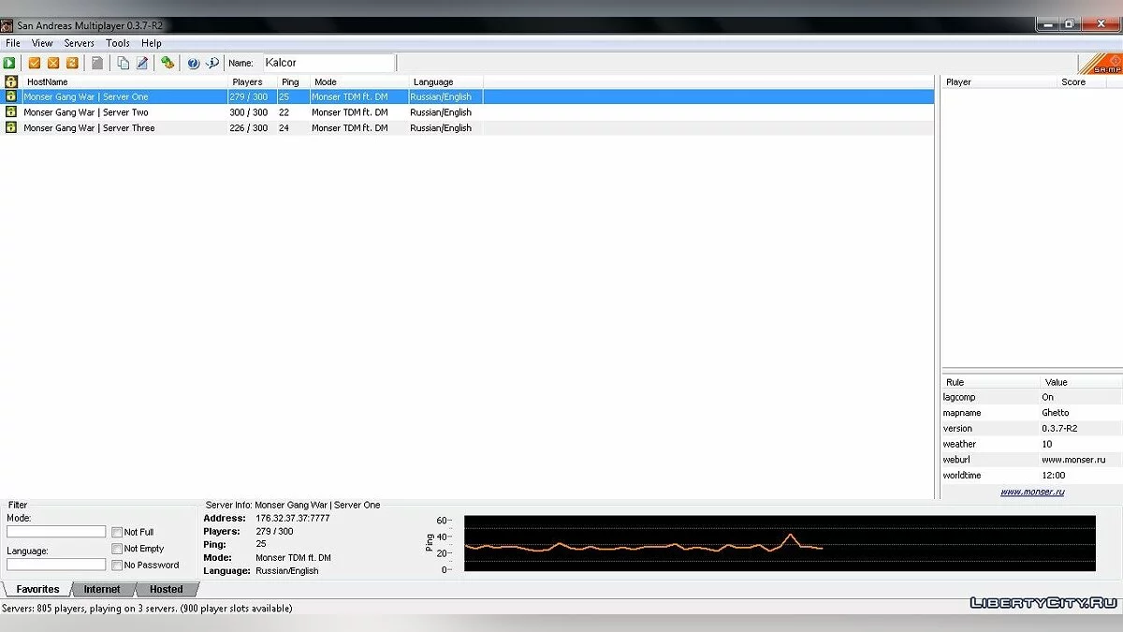
Task: Click the orange checkmark Add Server icon
Action: [35, 63]
